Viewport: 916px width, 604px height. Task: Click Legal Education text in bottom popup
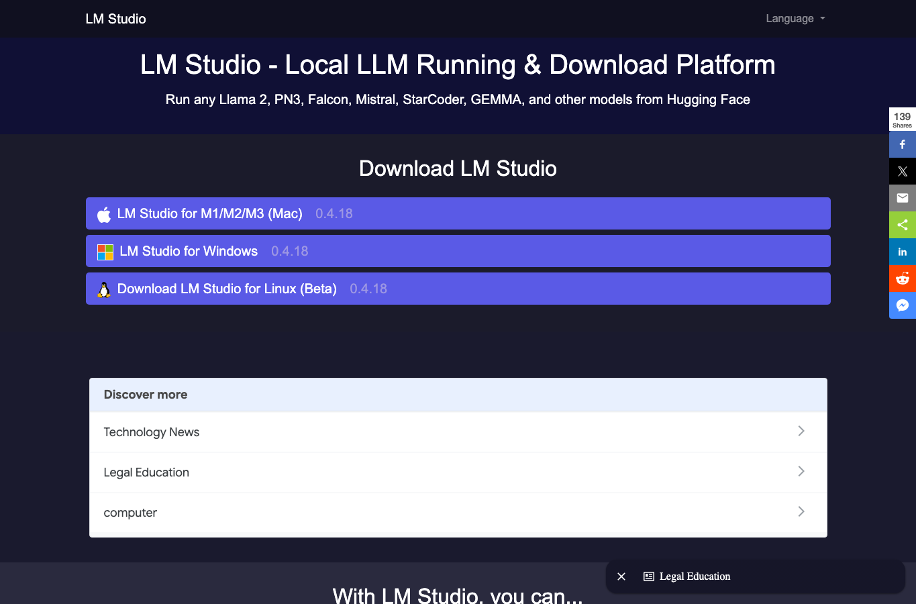[x=695, y=576]
